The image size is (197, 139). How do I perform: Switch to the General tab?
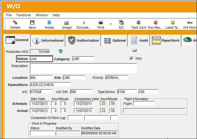[17, 40]
